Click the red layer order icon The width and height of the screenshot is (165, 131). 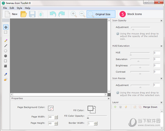click(140, 107)
